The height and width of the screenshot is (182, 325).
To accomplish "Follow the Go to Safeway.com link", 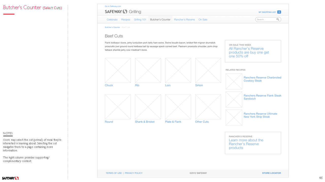I will [113, 6].
